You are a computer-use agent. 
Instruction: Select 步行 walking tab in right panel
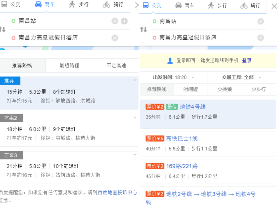(x=217, y=5)
